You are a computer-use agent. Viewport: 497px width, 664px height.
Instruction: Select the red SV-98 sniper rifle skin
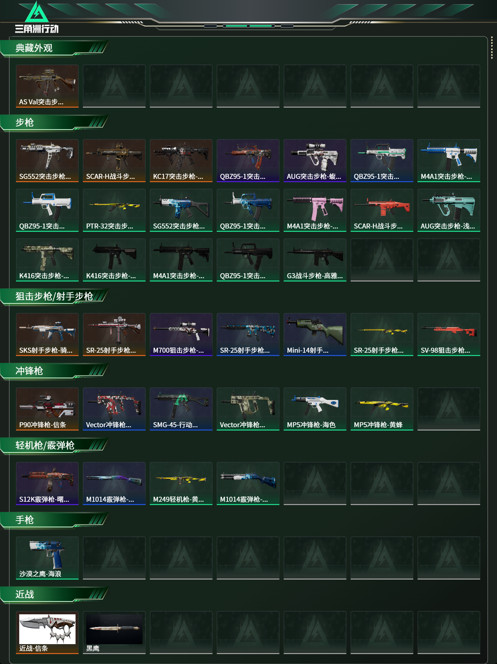[x=449, y=334]
